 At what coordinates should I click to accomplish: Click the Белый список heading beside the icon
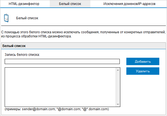pos(27,18)
